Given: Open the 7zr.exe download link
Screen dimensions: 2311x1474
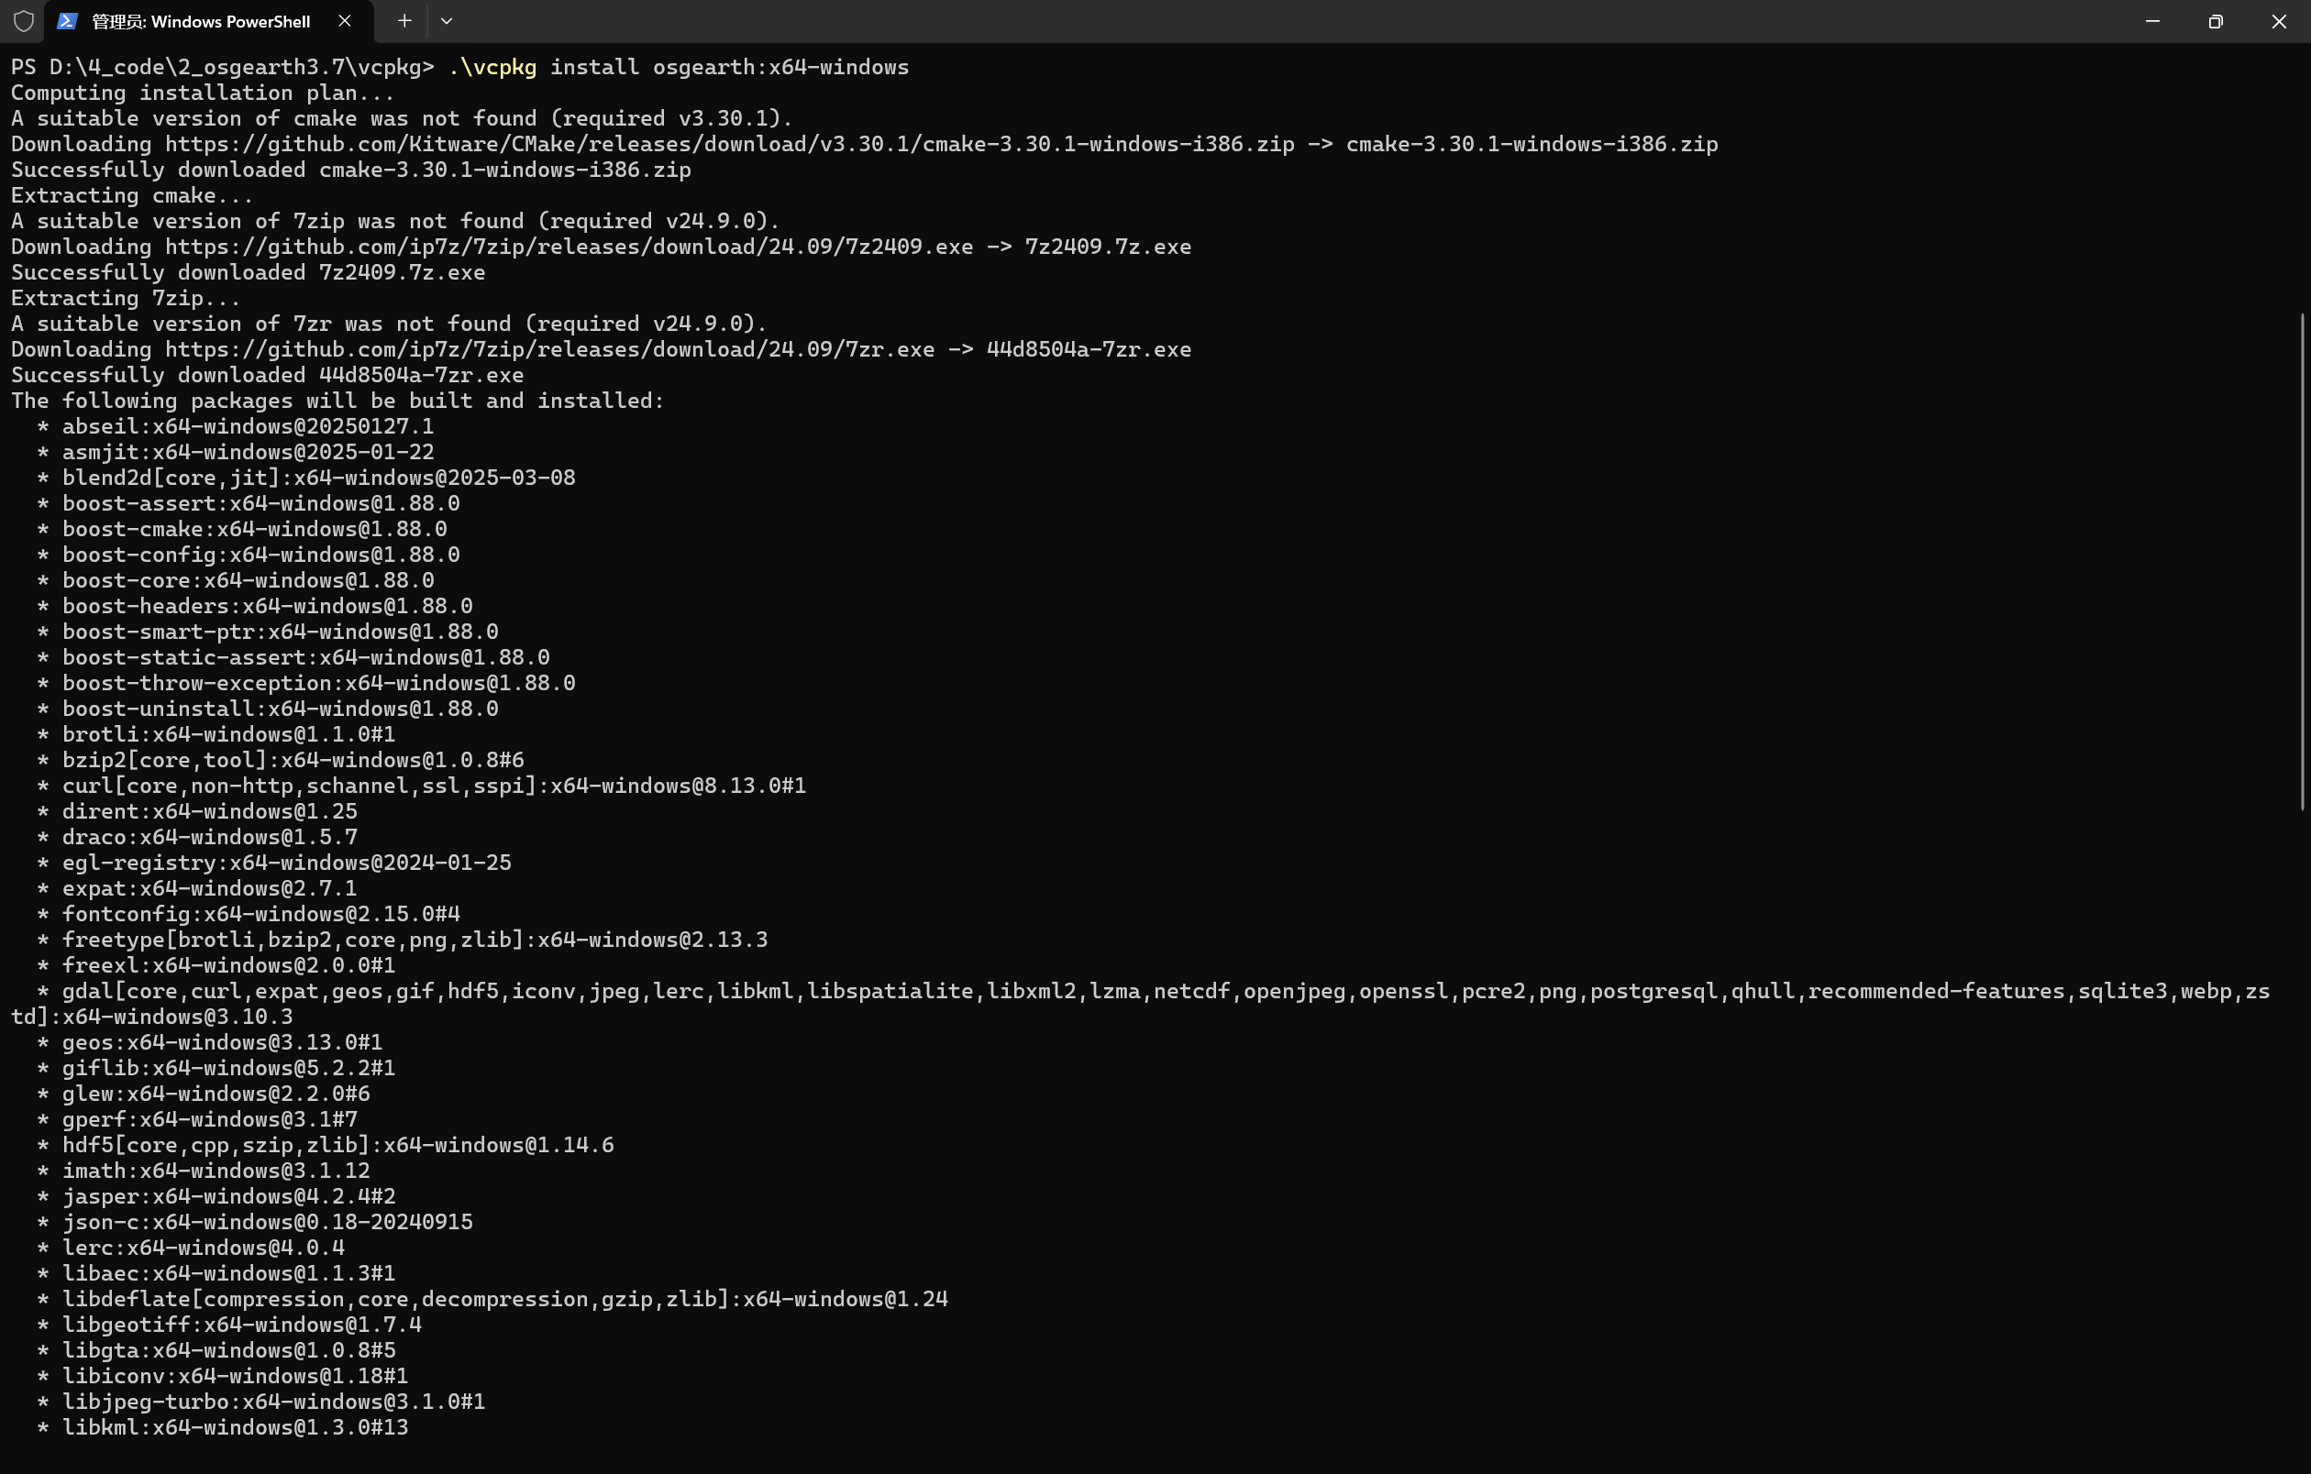Looking at the screenshot, I should (x=547, y=349).
